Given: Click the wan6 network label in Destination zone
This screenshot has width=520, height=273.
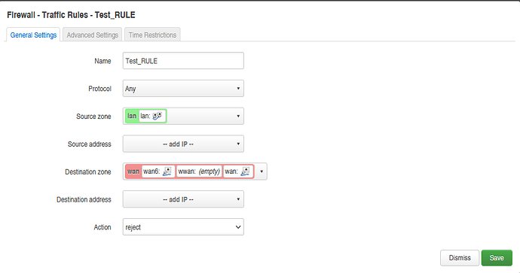Looking at the screenshot, I should 151,171.
